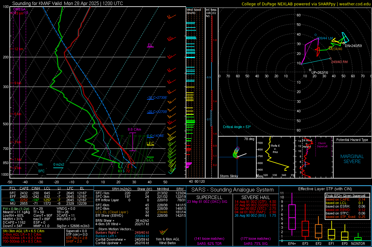Viewport: 372px width, 247px height.
Task: Select the SFC-1km shear row label
Action: click(x=102, y=193)
